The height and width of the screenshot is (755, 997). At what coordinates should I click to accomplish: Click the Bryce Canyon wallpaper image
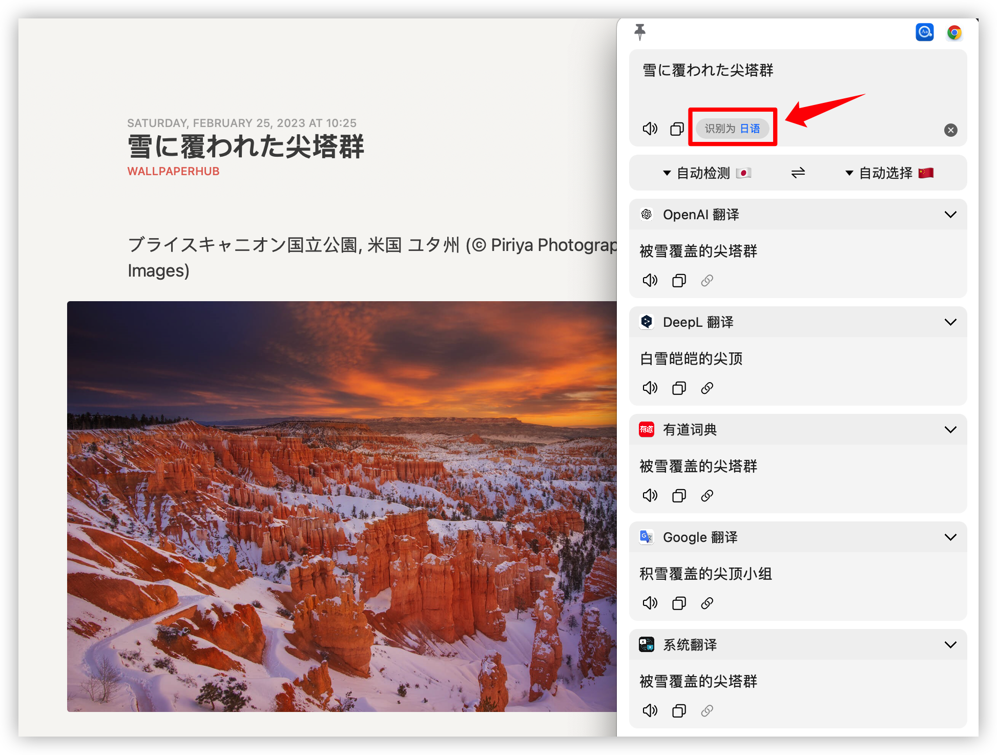tap(341, 506)
